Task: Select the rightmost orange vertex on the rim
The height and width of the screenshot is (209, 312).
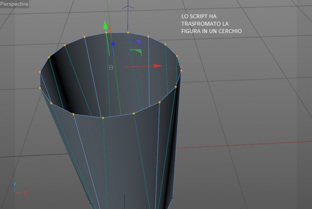Action: 181,70
